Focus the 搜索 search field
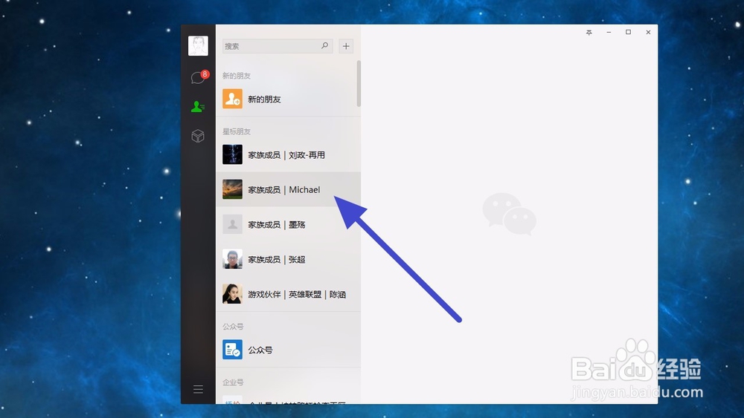This screenshot has height=418, width=744. (x=278, y=46)
